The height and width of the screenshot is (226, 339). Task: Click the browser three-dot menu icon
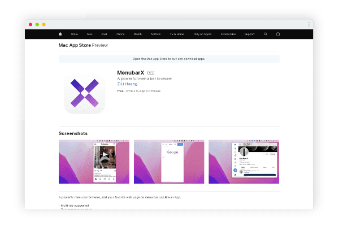[x=309, y=24]
